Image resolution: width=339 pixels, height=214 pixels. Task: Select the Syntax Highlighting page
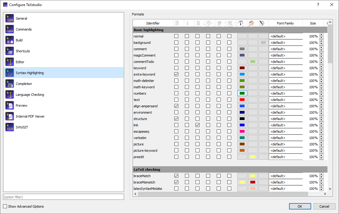click(64, 73)
